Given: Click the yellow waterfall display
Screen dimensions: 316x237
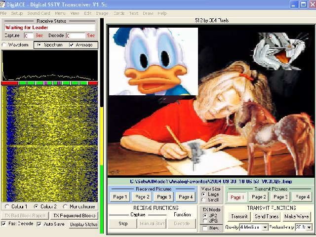Looking at the screenshot, I should point(50,144).
